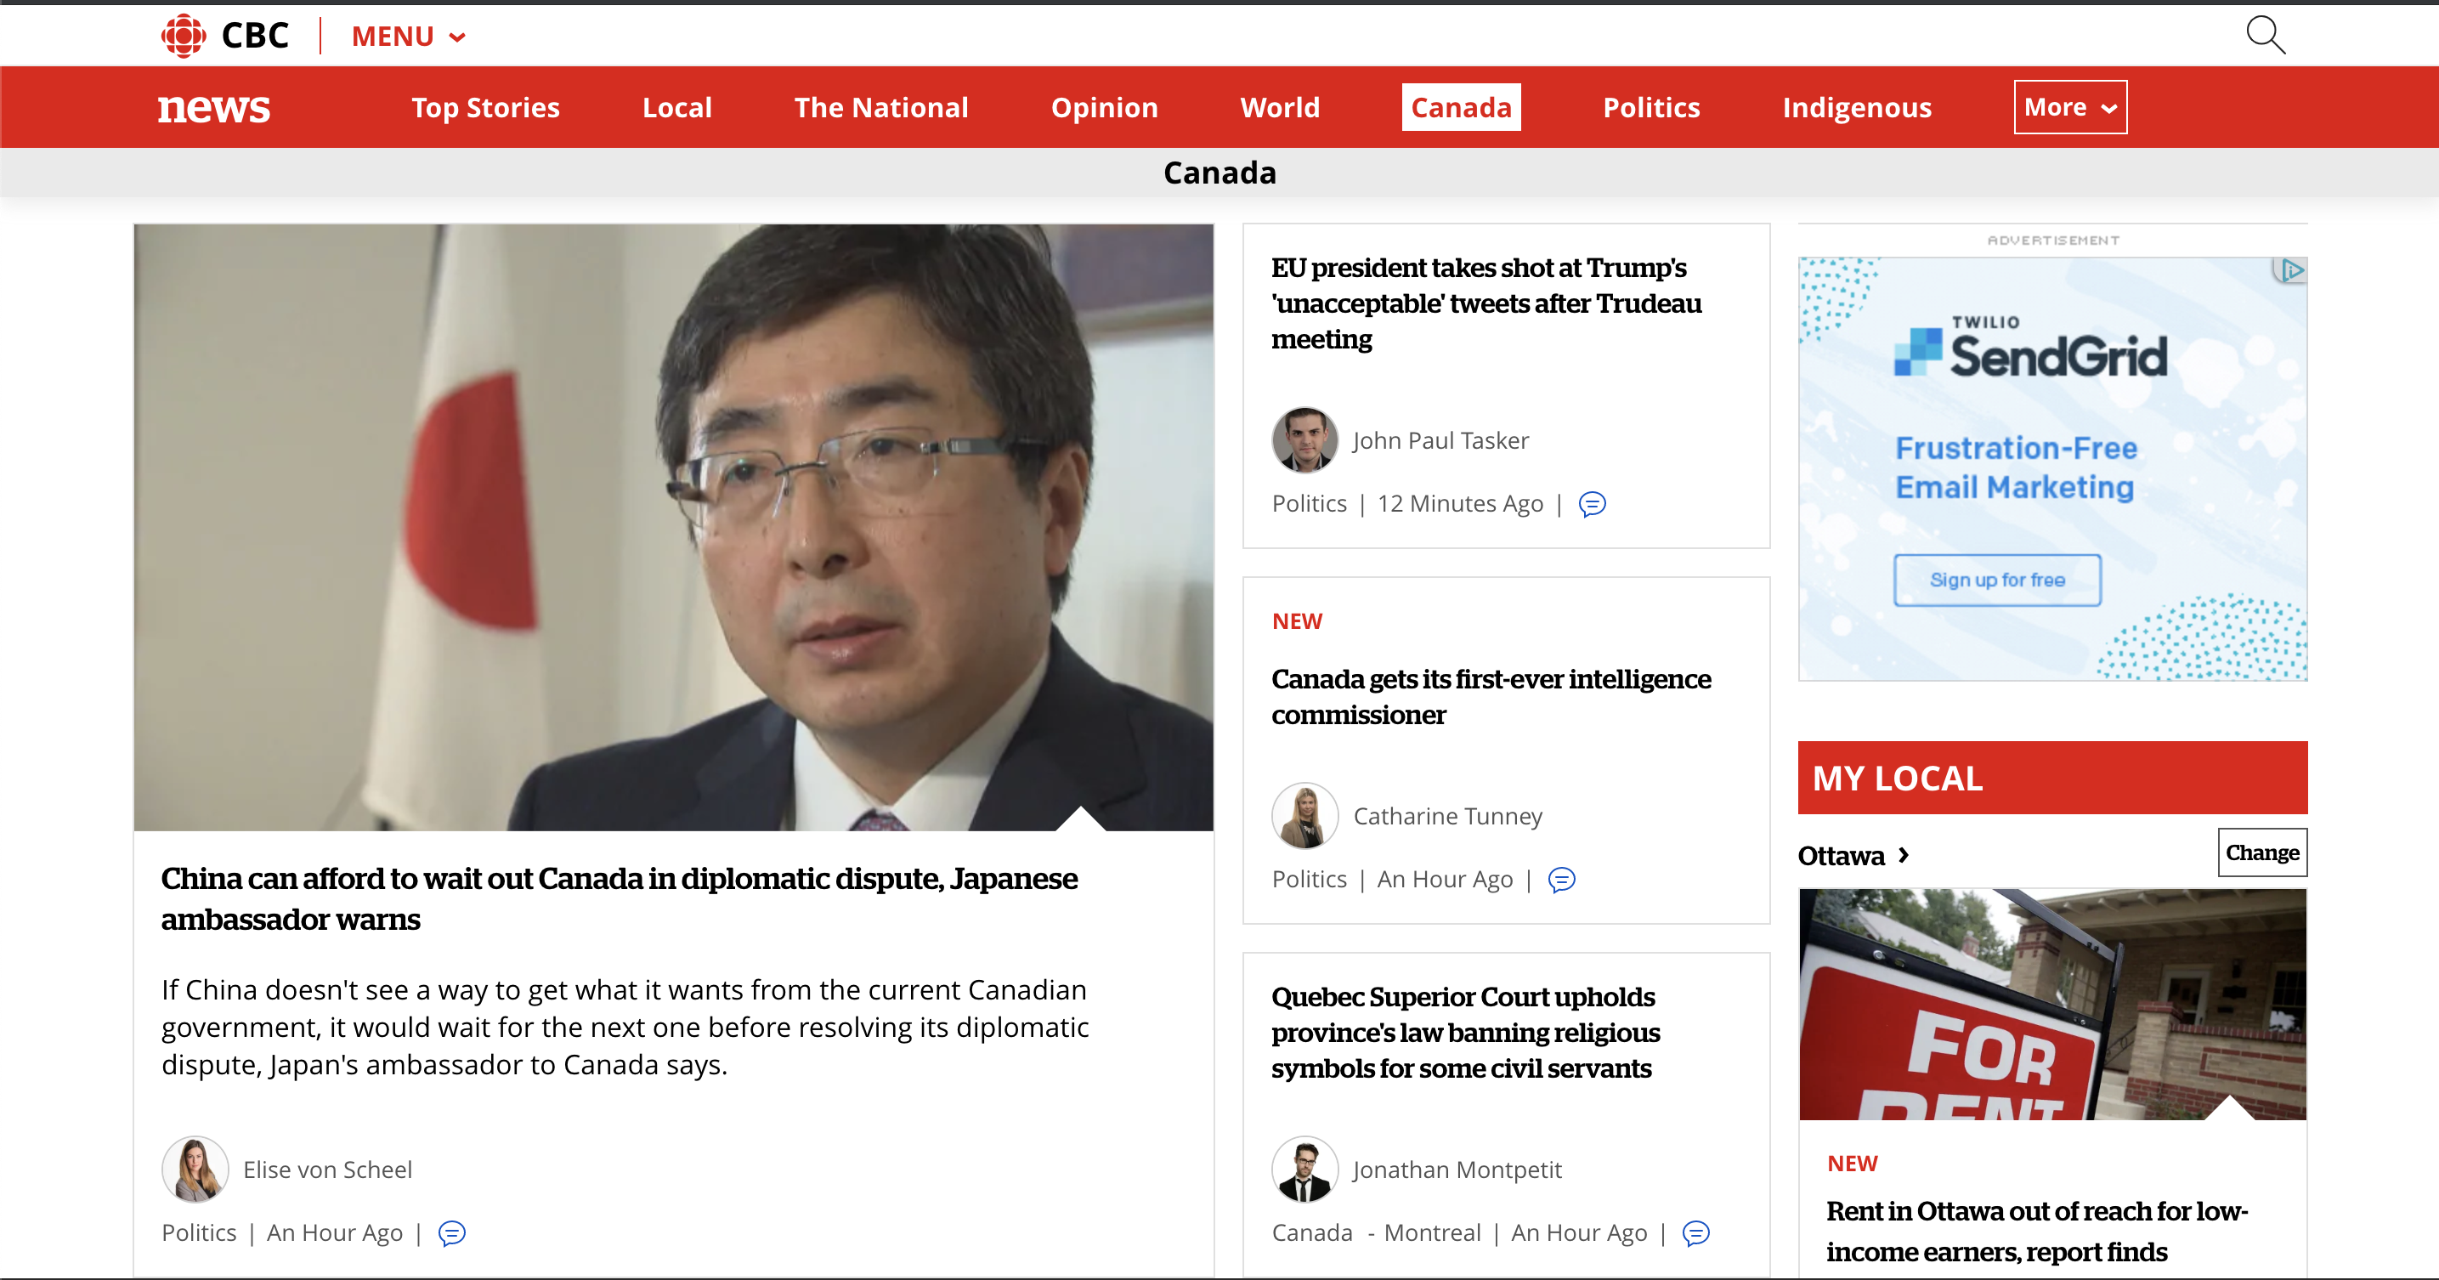Open Ottawa local section chevron

[1904, 855]
